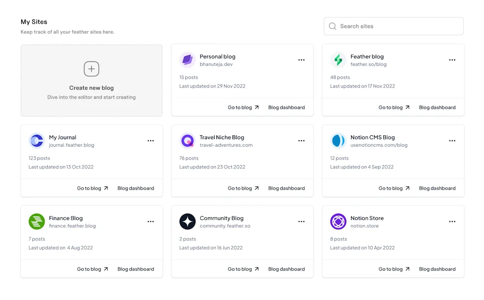Viewport: 484px width, 300px height.
Task: Click the Finance Blog green logo icon
Action: click(x=36, y=222)
